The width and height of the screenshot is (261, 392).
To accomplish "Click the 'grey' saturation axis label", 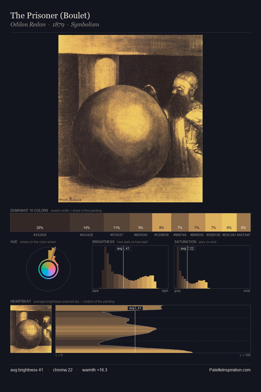I will (177, 291).
